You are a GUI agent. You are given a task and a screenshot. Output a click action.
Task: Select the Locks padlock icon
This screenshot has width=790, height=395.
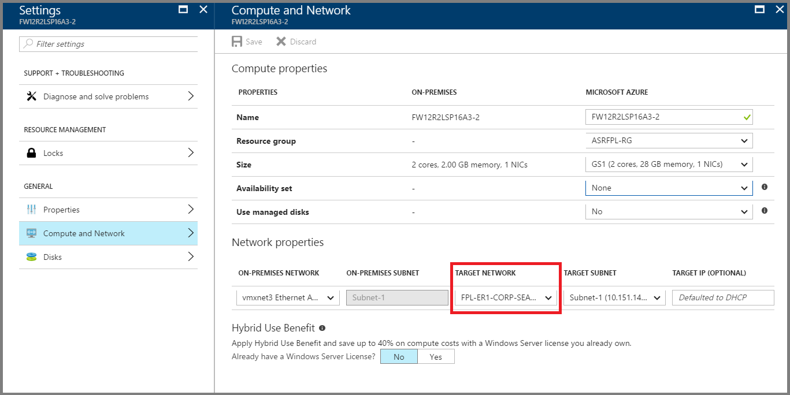pyautogui.click(x=32, y=152)
